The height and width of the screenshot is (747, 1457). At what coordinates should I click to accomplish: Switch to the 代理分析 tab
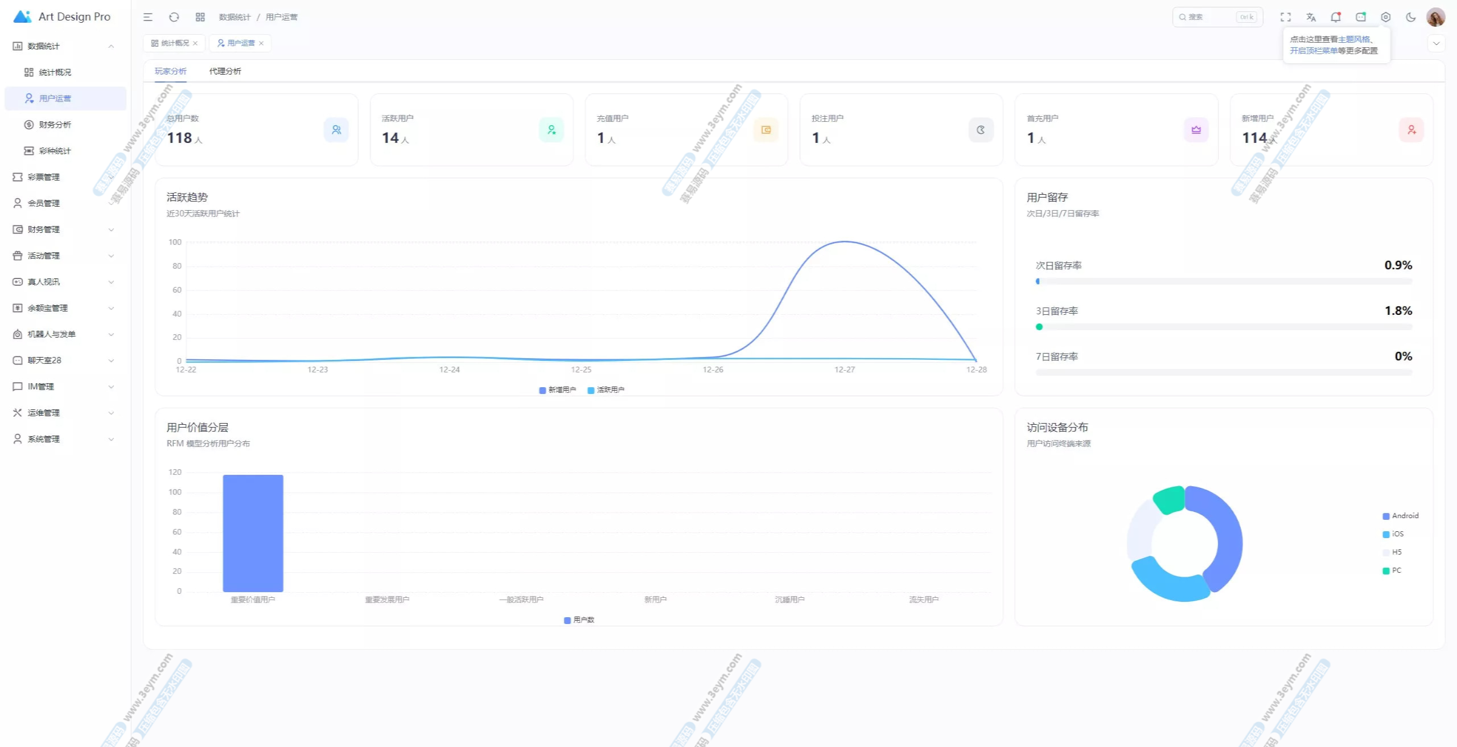point(225,71)
